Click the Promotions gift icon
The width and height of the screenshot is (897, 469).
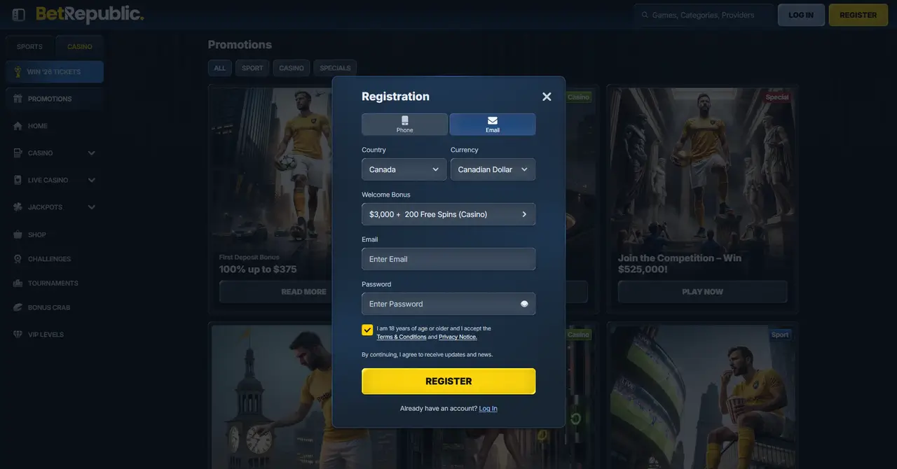[x=18, y=99]
